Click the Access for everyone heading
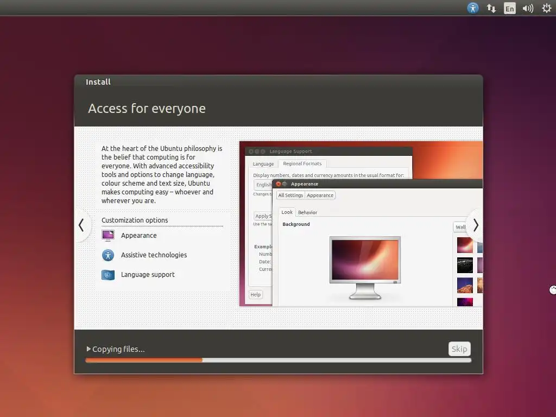This screenshot has width=556, height=417. 147,109
